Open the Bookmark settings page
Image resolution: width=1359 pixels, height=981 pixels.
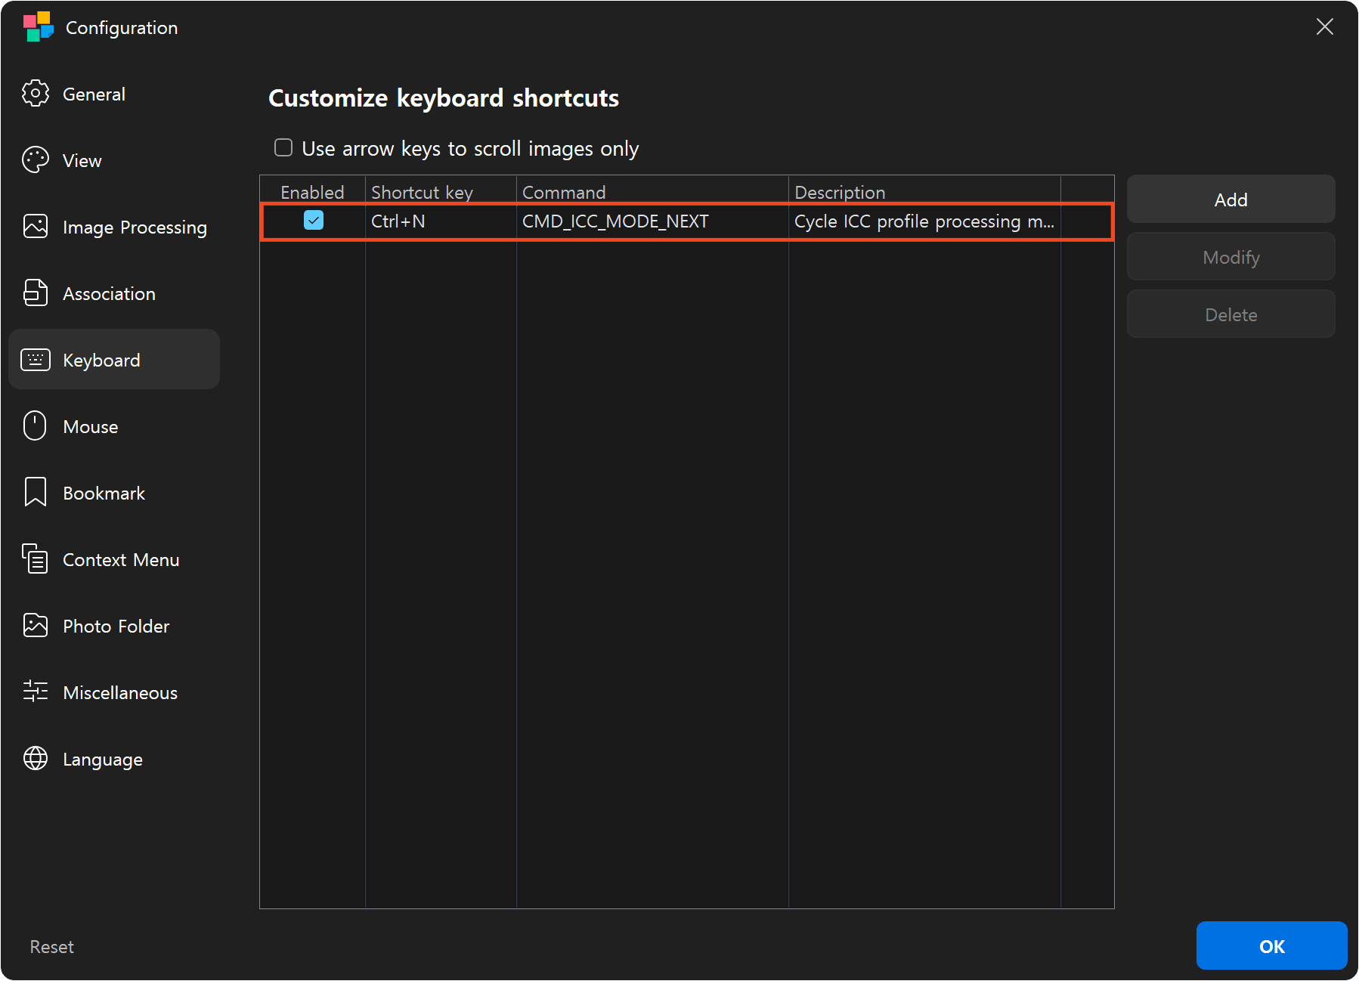coord(114,493)
